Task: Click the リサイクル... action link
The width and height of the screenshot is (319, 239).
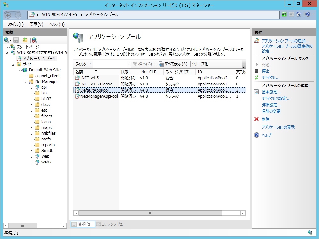Action: [x=271, y=78]
